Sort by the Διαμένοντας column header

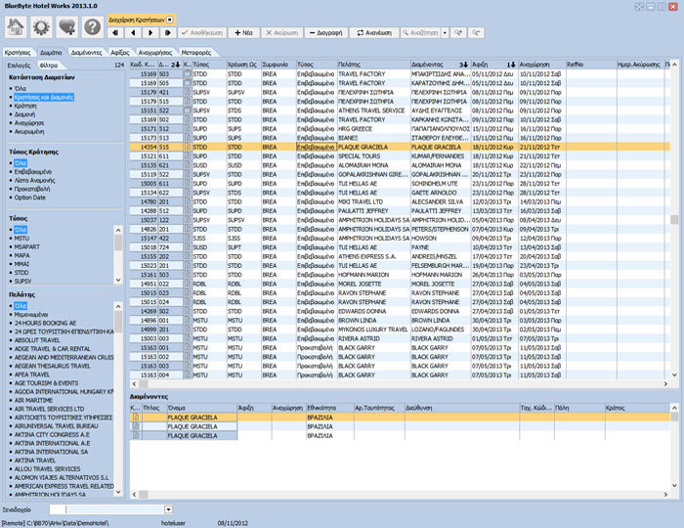pos(440,65)
